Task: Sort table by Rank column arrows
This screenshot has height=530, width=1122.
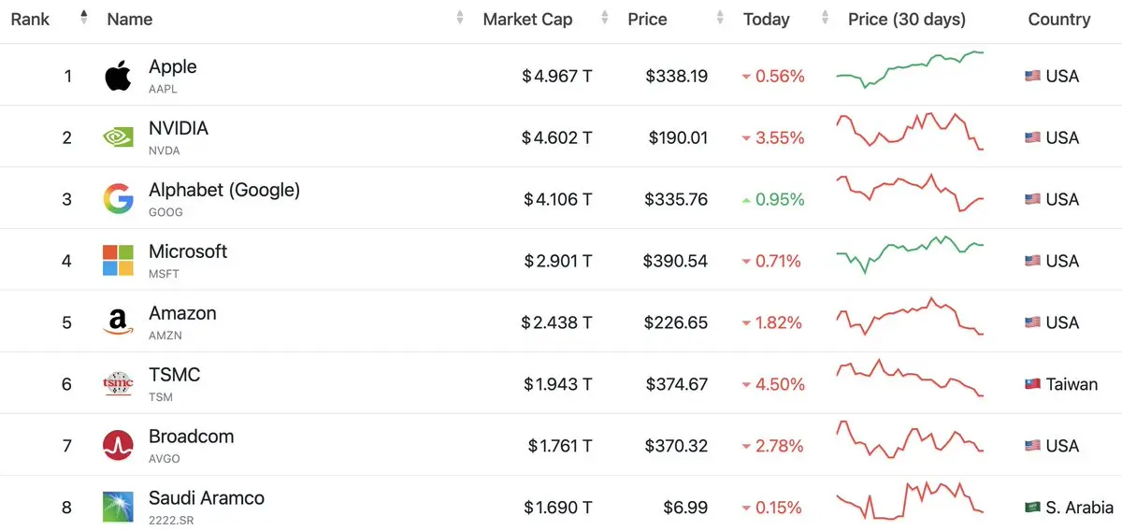Action: (x=84, y=17)
